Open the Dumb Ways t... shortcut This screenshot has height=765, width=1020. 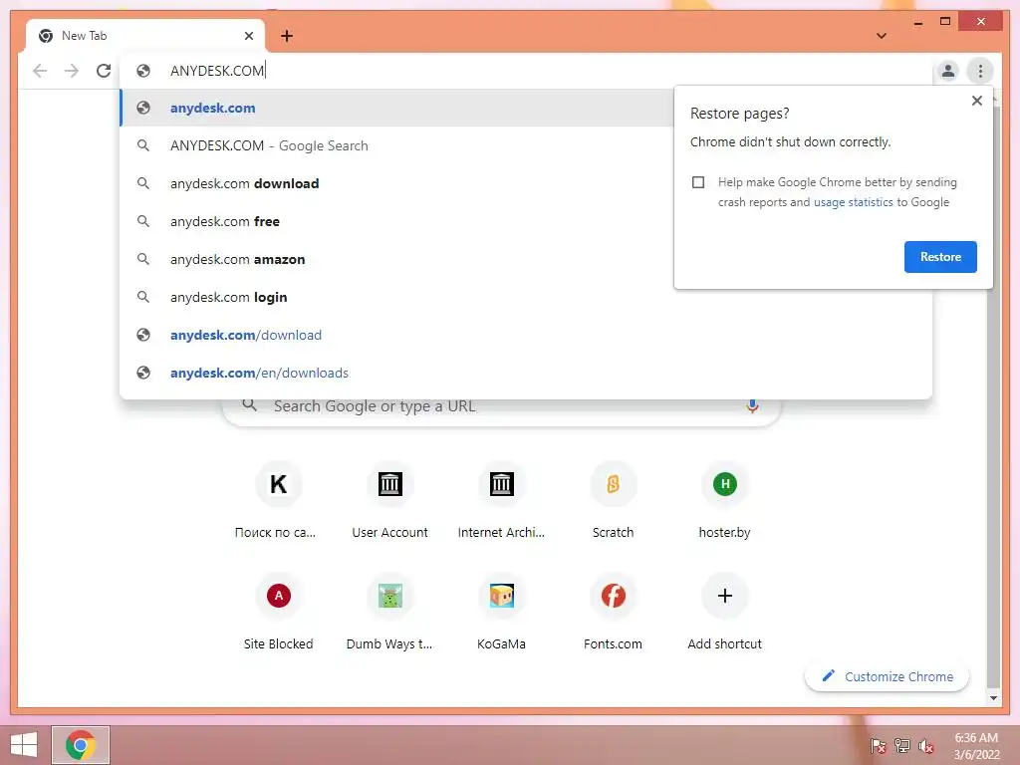coord(389,613)
